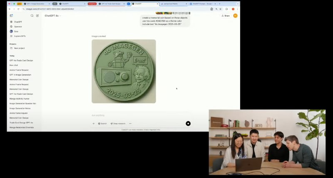Open the browser extensions puzzle icon
Screen dimensions: 333x178
click(226, 9)
